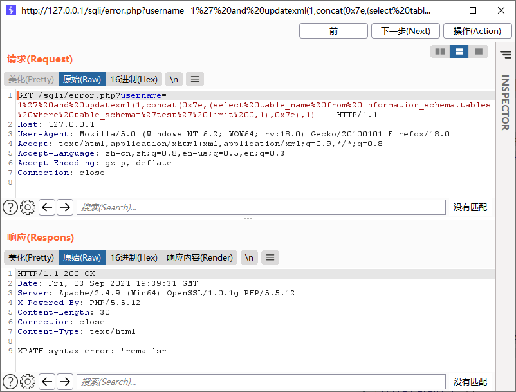Go to previous match in request search
This screenshot has width=516, height=392.
[x=47, y=207]
